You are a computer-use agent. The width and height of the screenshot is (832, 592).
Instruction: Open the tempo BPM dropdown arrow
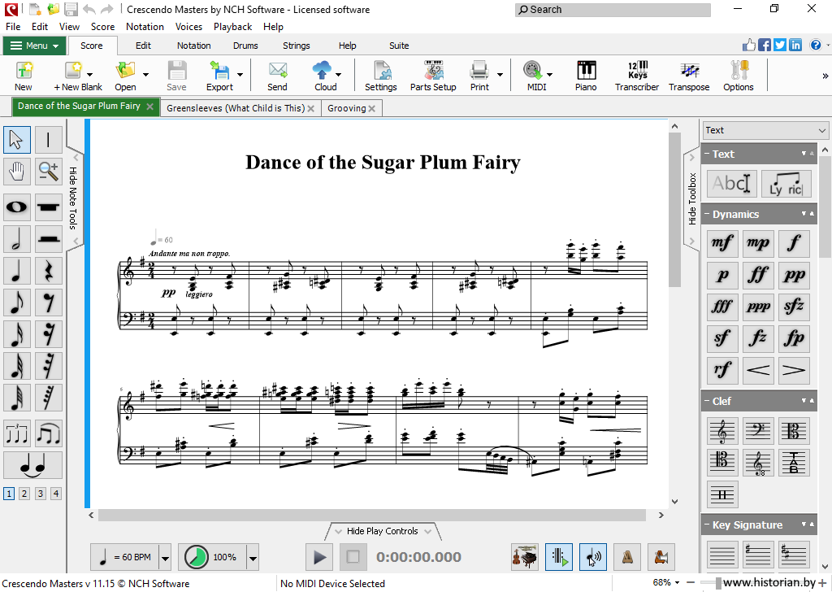pyautogui.click(x=166, y=558)
